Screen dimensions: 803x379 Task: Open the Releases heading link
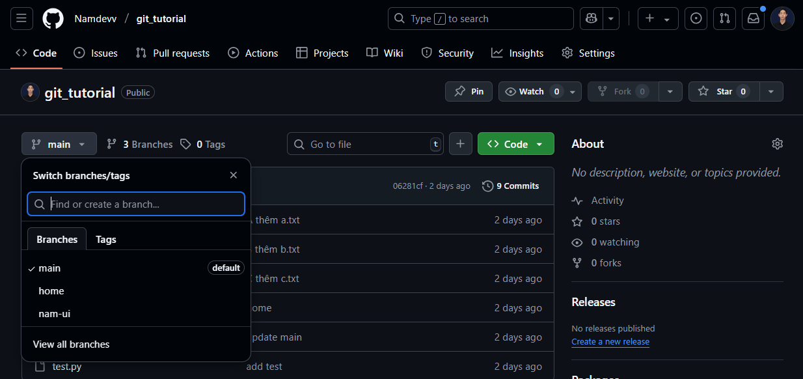[x=593, y=302]
